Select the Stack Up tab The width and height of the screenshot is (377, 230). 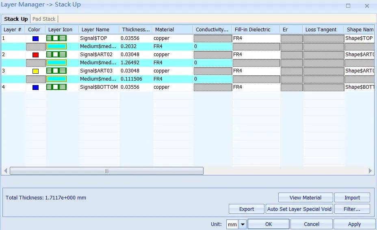pos(16,19)
